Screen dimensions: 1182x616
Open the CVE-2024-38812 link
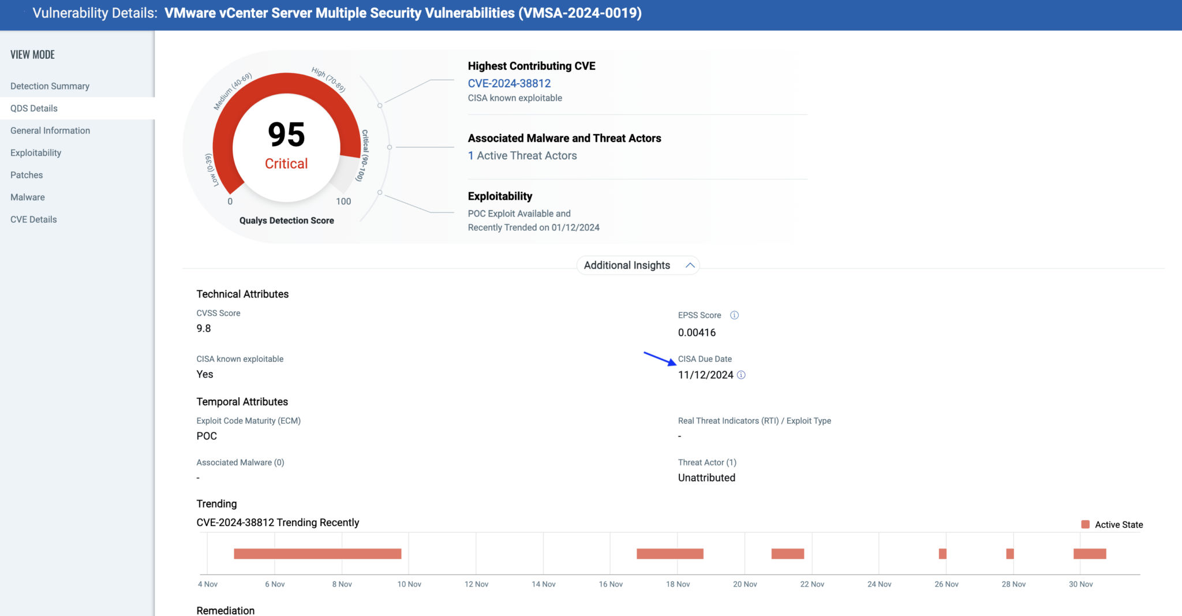click(509, 83)
